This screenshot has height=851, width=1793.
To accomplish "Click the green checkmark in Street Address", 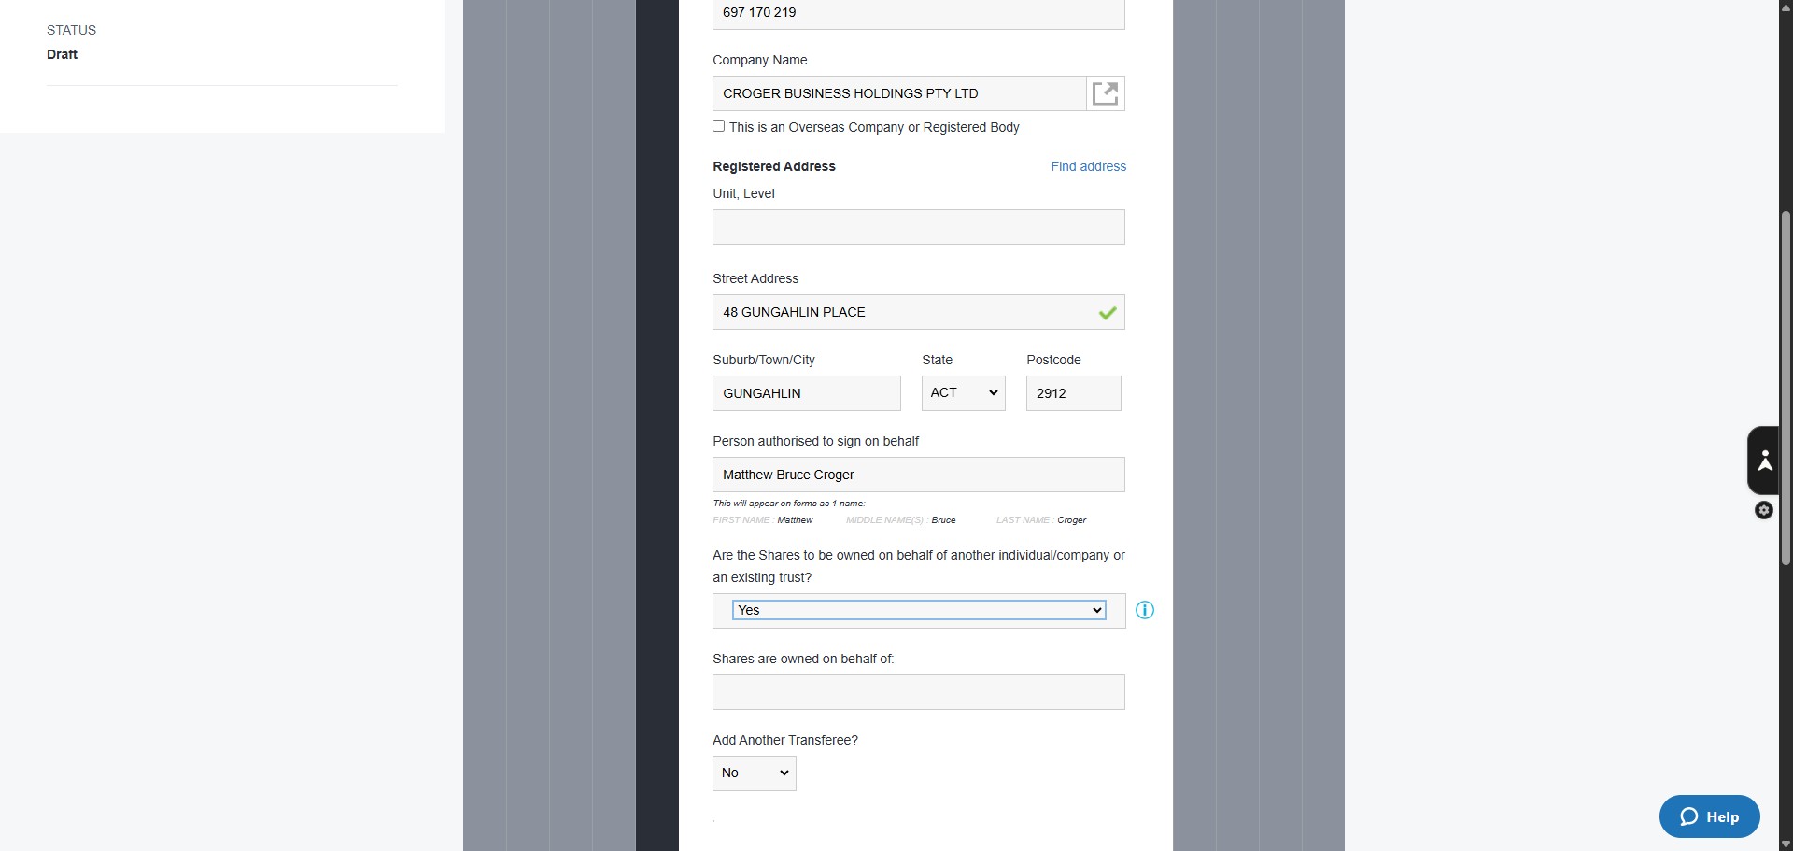I will pos(1108,313).
